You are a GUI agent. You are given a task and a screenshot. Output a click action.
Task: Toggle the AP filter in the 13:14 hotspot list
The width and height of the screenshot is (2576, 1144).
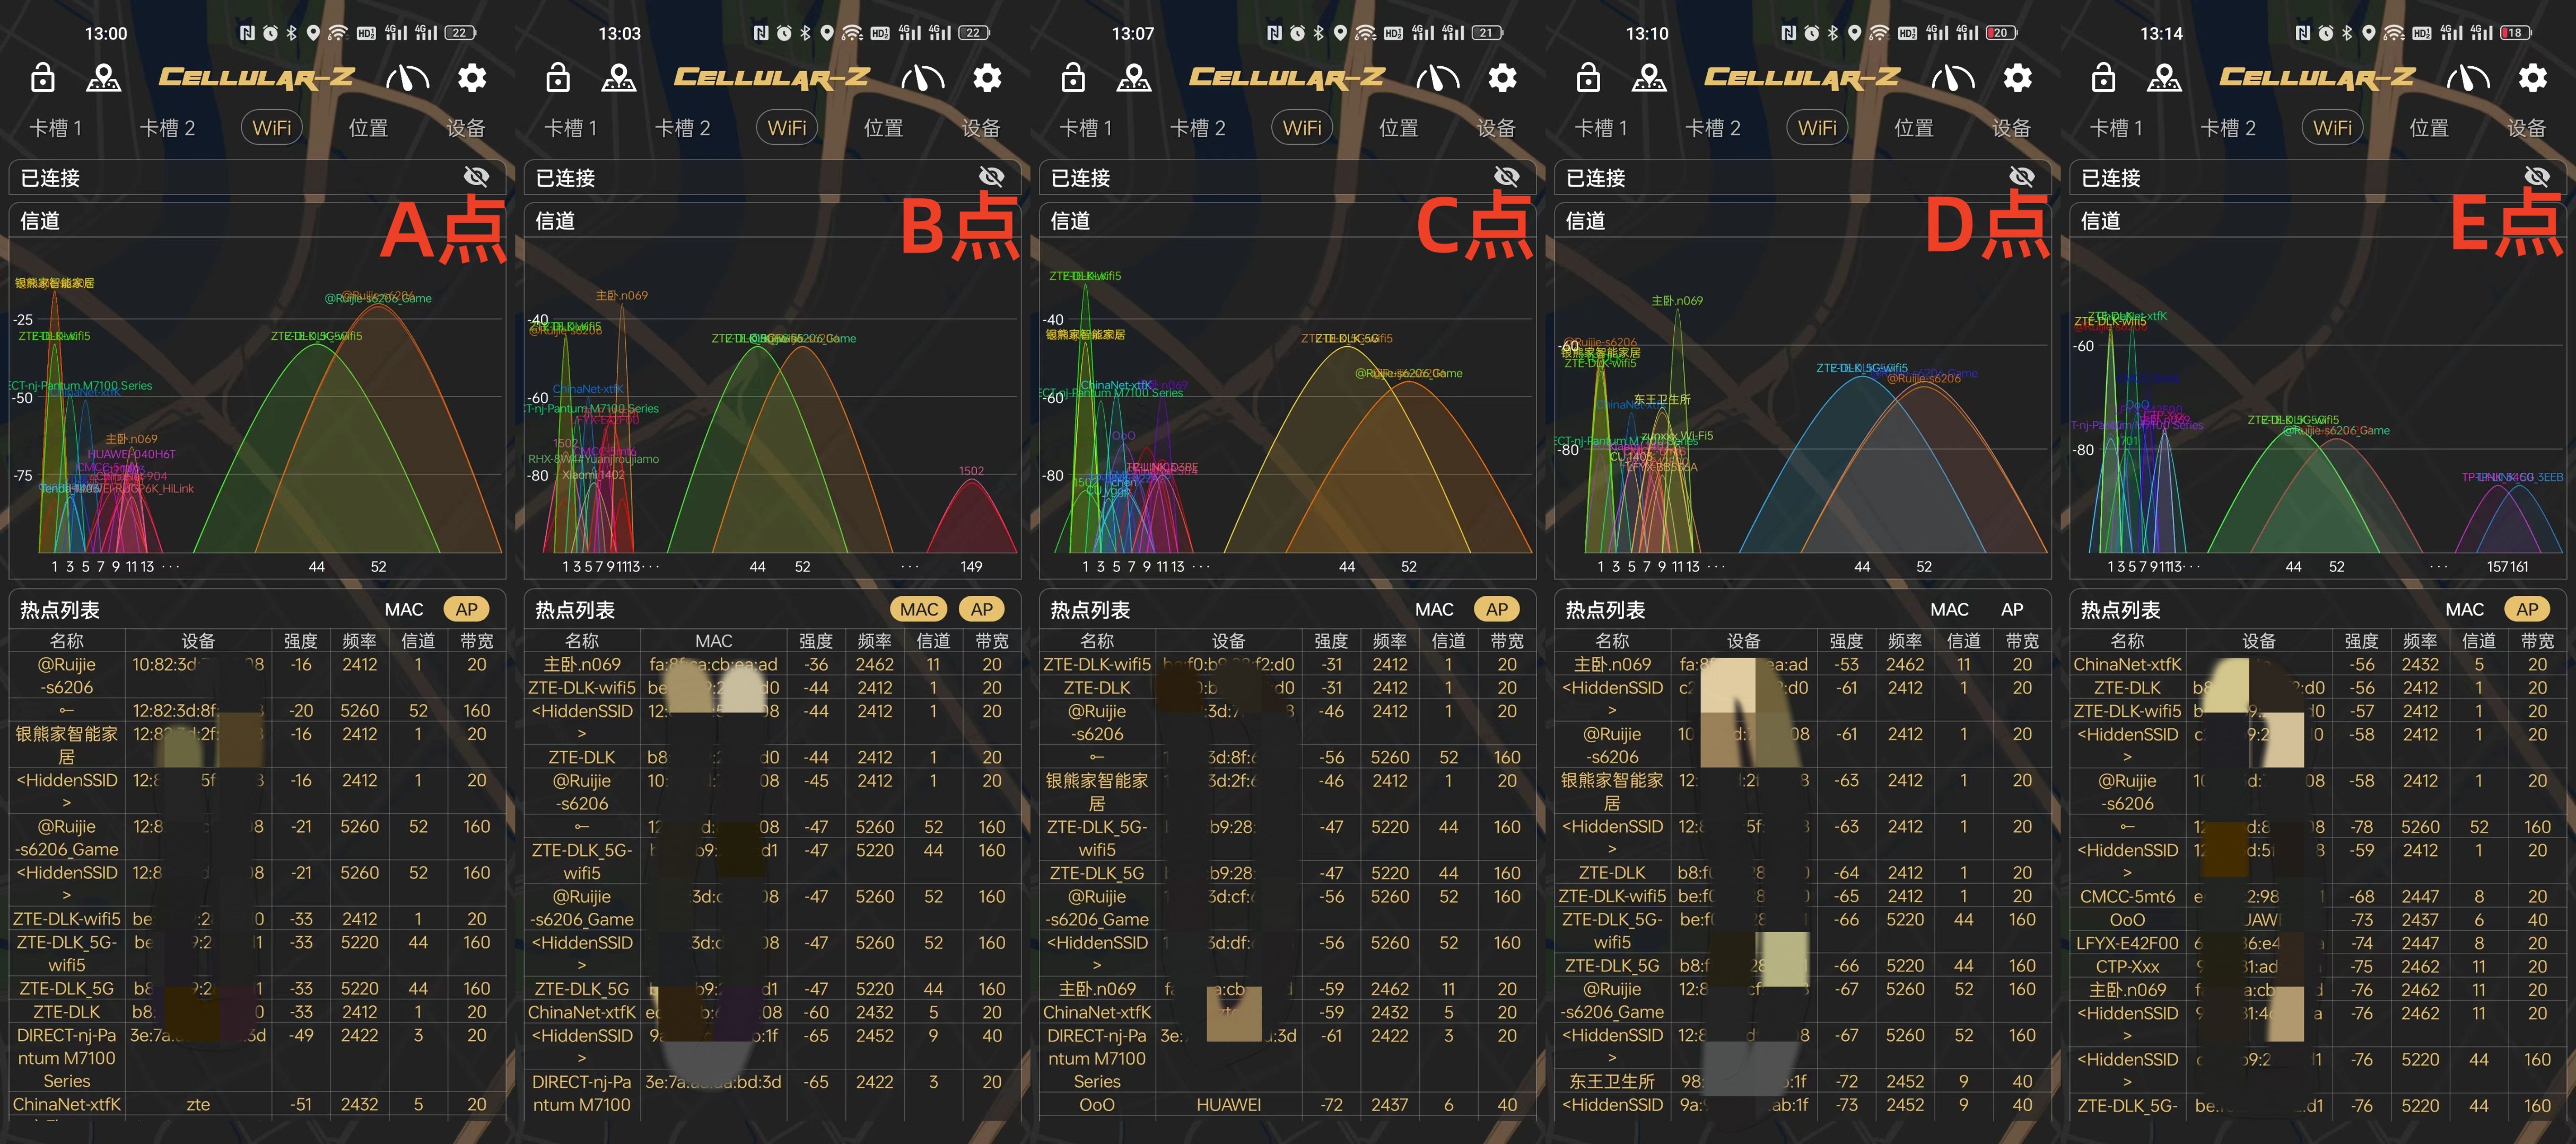[x=2527, y=610]
